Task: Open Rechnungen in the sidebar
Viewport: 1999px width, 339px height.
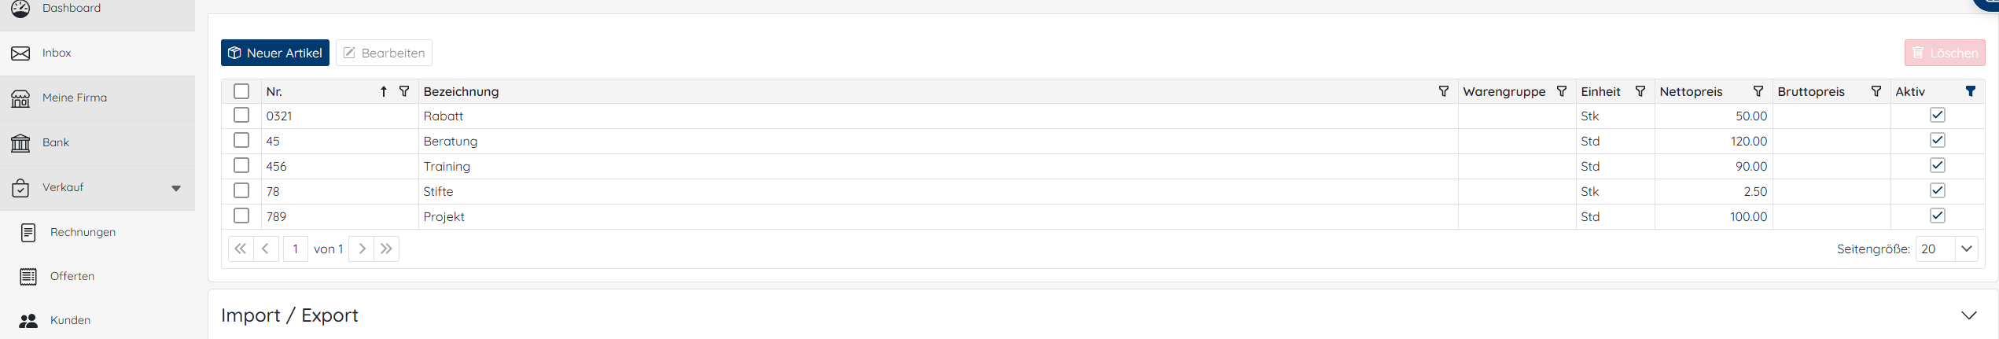Action: click(x=83, y=232)
